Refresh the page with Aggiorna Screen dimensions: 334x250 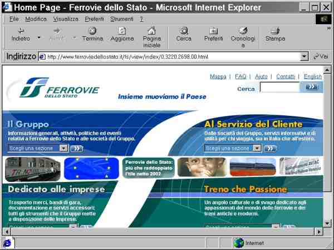pos(122,35)
